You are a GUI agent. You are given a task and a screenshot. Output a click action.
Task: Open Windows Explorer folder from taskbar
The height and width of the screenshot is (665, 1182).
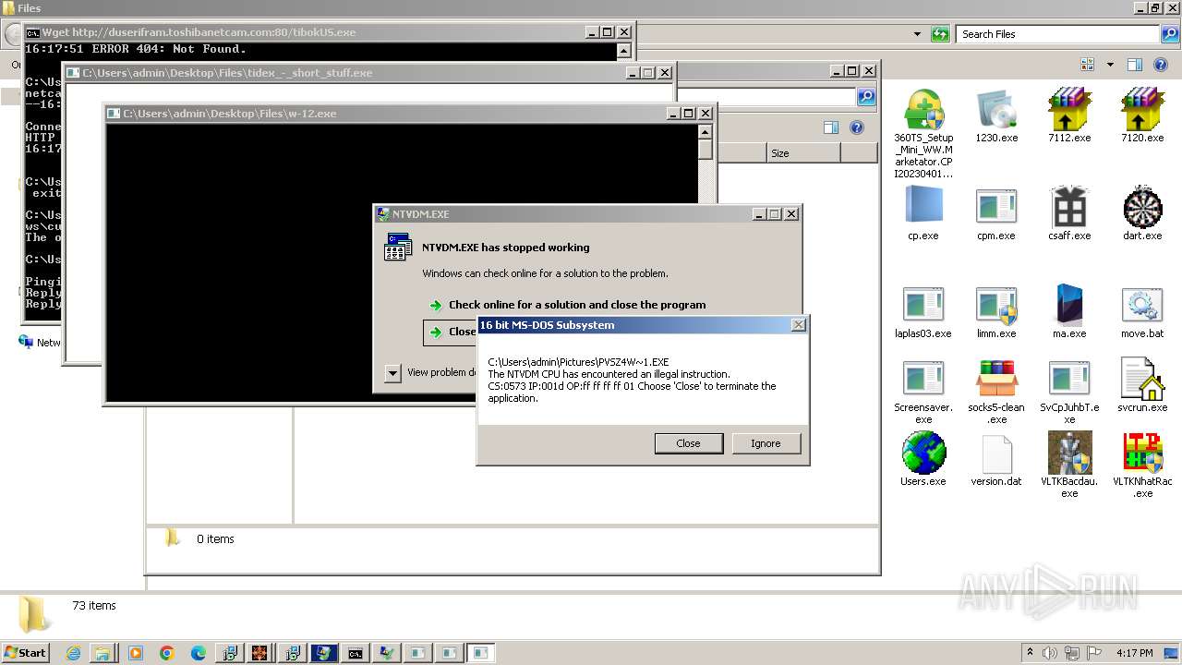point(103,653)
